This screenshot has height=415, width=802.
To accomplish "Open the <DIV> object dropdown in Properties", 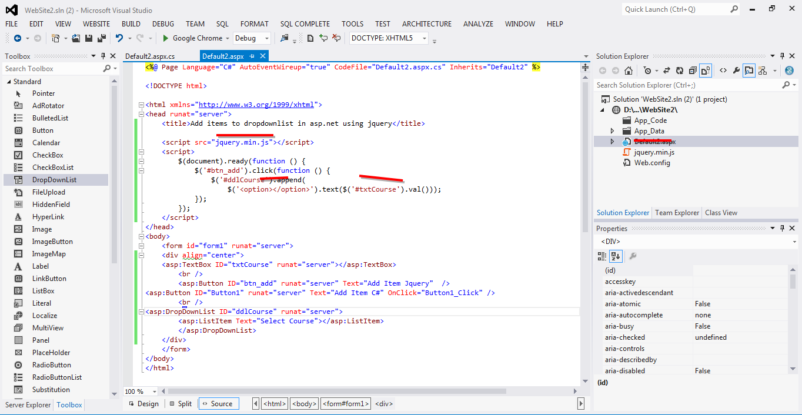I will (794, 242).
